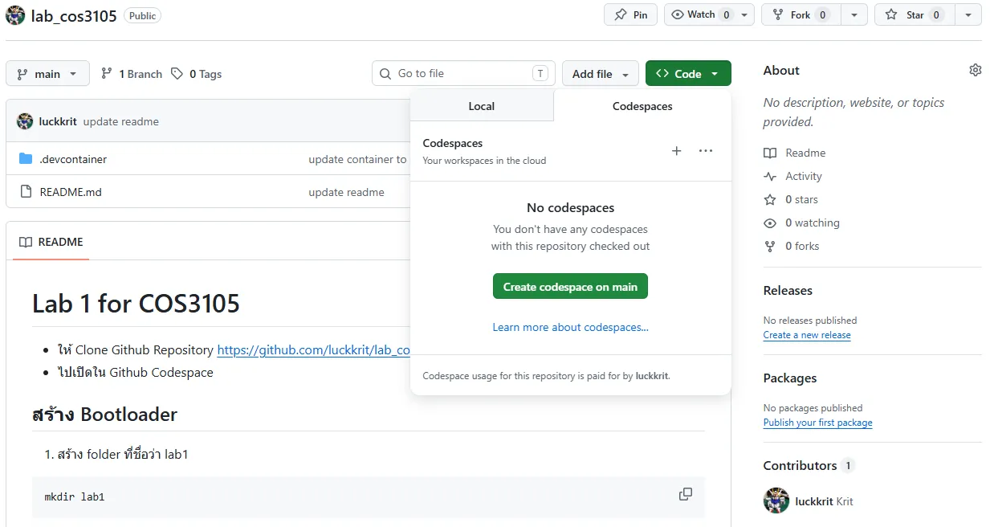Open the Fork options dropdown arrow
Screen dimensions: 990x527
854,14
